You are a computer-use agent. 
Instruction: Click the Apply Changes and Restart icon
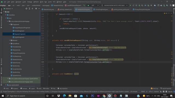click(133, 5)
